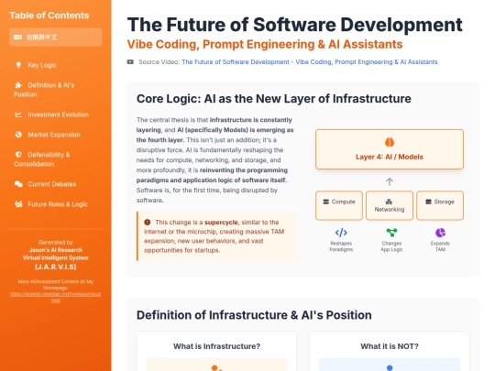Click the users icon beside Future Roles
The image size is (495, 371).
pyautogui.click(x=18, y=204)
